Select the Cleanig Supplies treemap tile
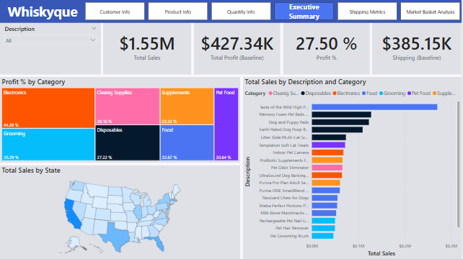 pos(128,106)
